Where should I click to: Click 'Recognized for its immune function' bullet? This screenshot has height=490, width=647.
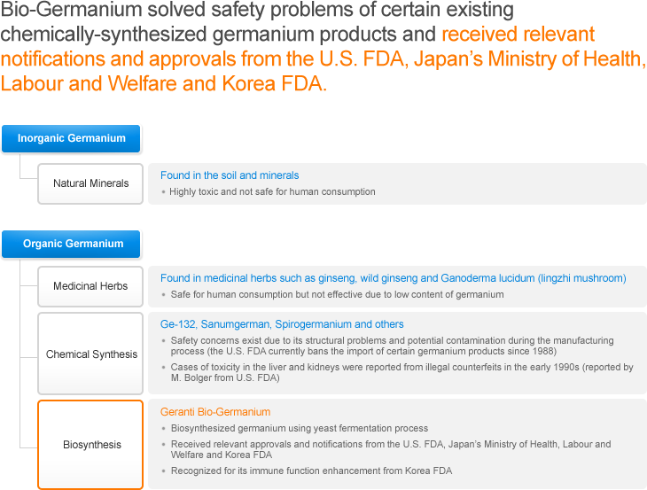click(311, 471)
